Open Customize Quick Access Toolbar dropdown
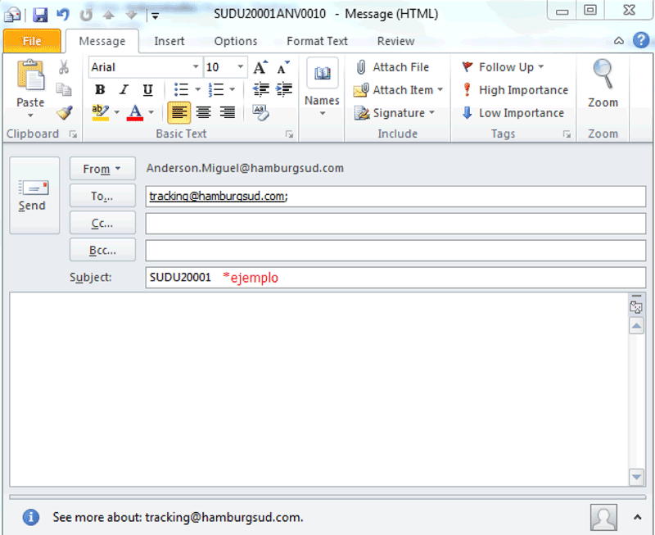The width and height of the screenshot is (655, 535). (x=155, y=16)
